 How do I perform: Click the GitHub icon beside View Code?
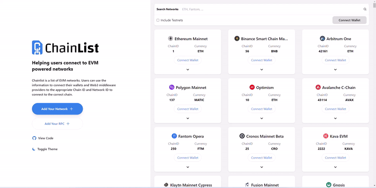34,138
